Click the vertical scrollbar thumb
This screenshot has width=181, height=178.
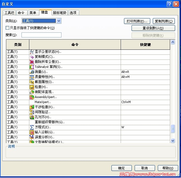pyautogui.click(x=173, y=129)
